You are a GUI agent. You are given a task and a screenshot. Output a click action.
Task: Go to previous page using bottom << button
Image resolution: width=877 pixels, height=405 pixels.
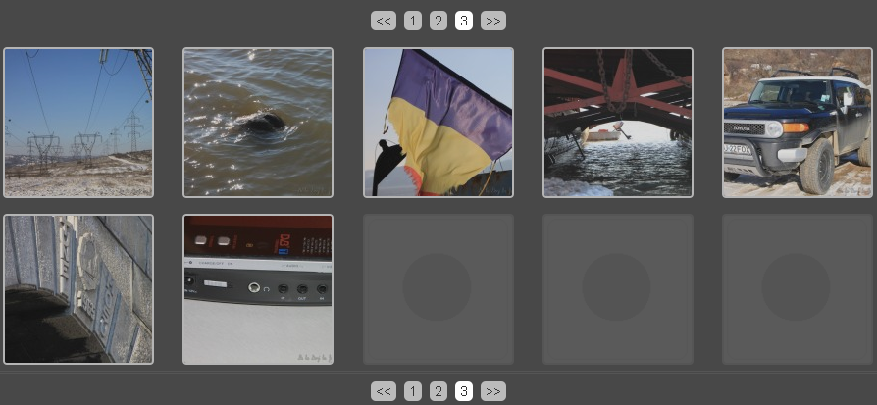384,391
